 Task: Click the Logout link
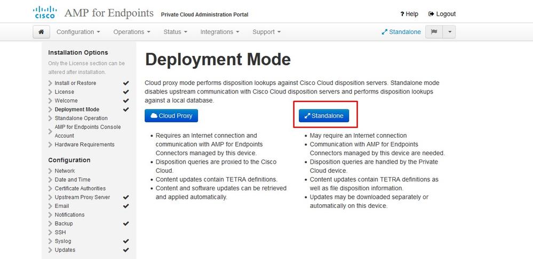(442, 14)
